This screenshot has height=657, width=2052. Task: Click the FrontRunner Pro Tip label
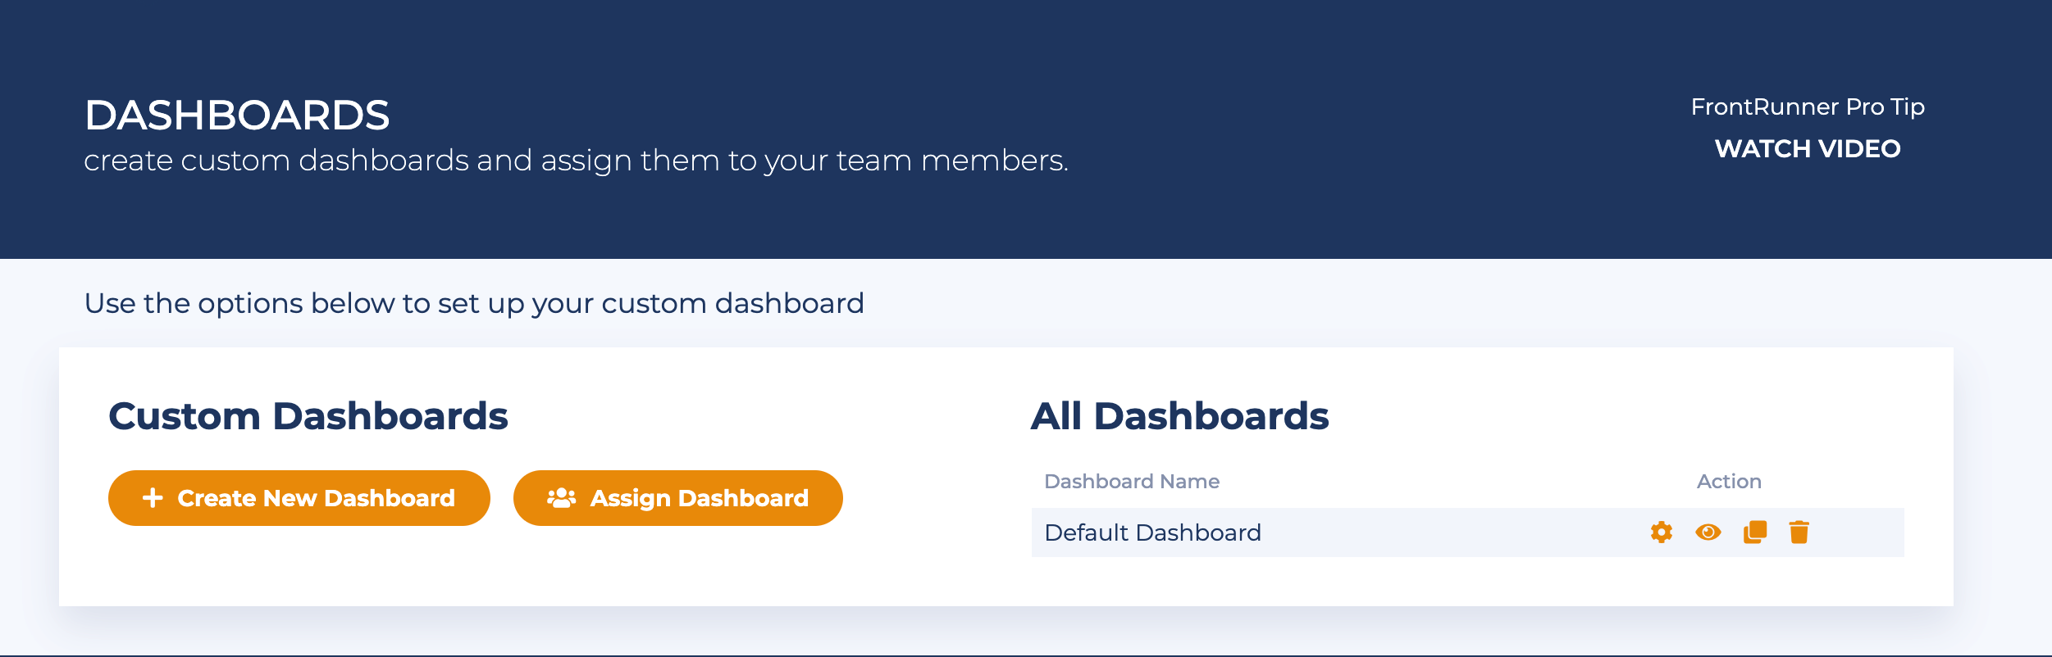[1808, 106]
